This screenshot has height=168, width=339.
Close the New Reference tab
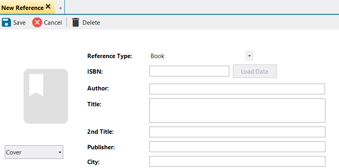48,7
